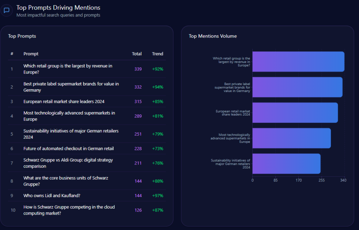Click the 'Schwarz Gruppe vs Aldi Group' prompt
The height and width of the screenshot is (230, 359).
pos(68,163)
